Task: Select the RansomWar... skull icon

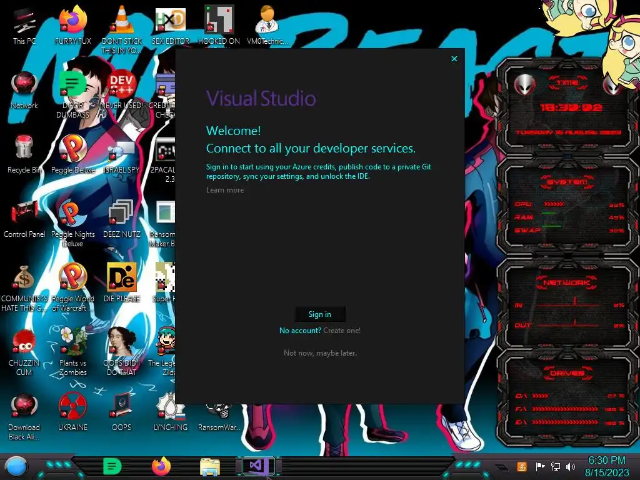Action: (x=219, y=417)
